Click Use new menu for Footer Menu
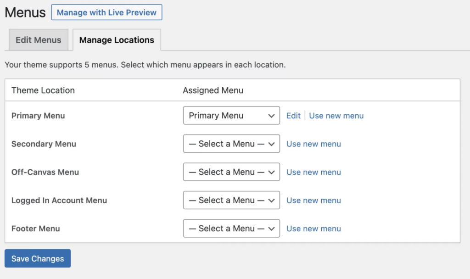Image resolution: width=470 pixels, height=279 pixels. pyautogui.click(x=313, y=229)
